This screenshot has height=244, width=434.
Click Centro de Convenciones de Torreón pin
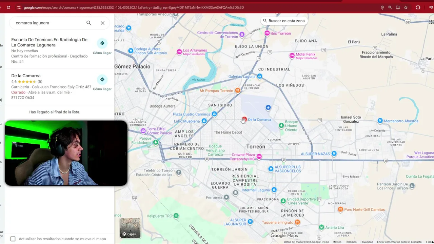coord(242,35)
